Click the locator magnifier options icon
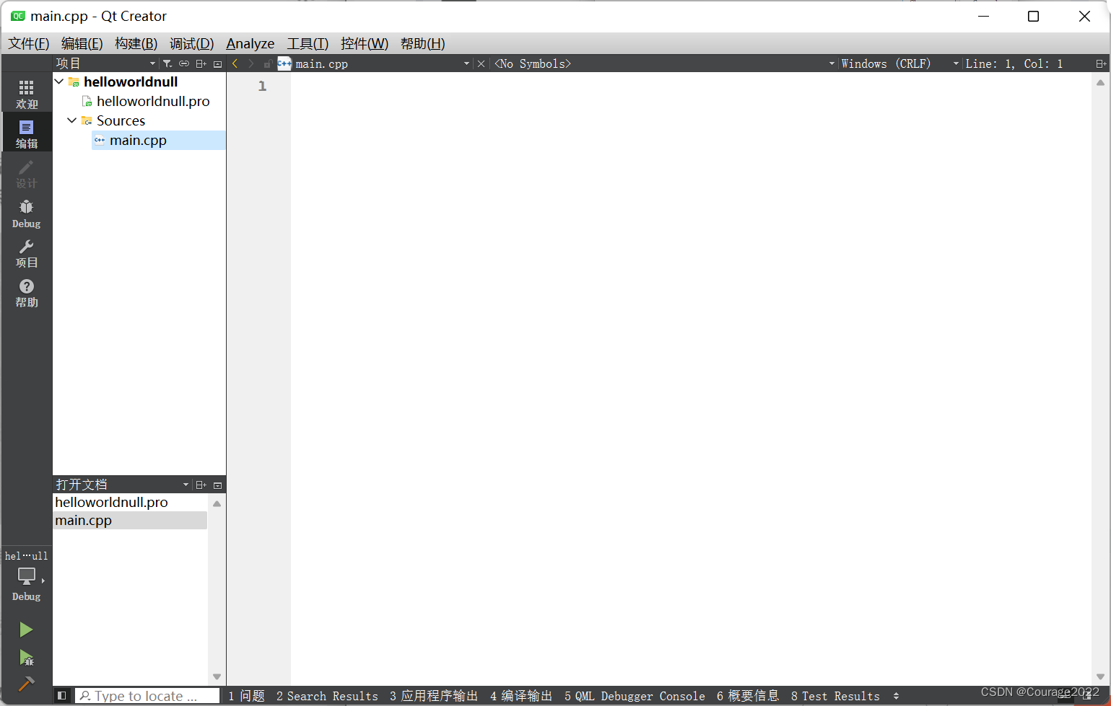This screenshot has height=706, width=1111. 85,696
